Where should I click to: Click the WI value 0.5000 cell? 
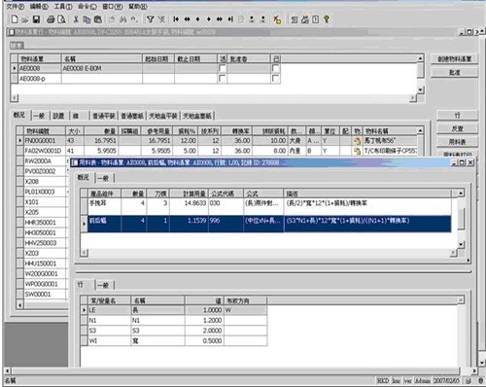(x=204, y=340)
